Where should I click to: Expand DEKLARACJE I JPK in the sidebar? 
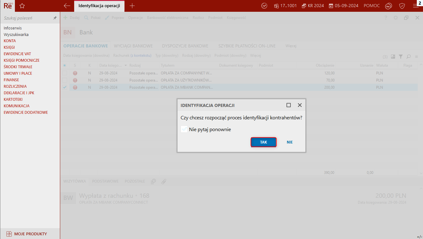click(x=19, y=93)
